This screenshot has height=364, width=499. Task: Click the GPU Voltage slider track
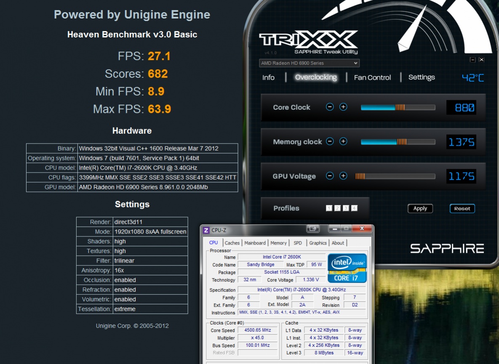pyautogui.click(x=395, y=176)
